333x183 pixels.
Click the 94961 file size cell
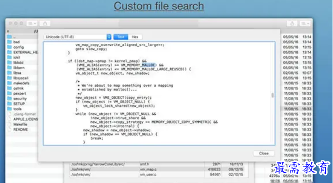215,174
